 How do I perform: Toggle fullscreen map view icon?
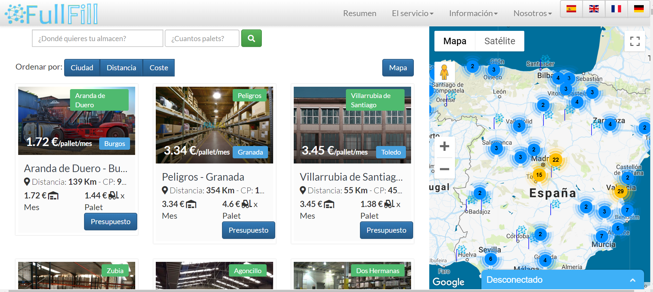click(635, 41)
